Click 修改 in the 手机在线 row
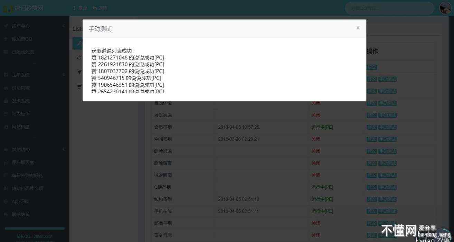Screen dimensions: 454x242 (x=372, y=211)
